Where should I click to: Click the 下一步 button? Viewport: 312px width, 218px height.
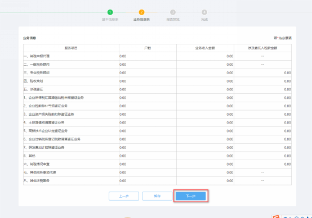(190, 196)
